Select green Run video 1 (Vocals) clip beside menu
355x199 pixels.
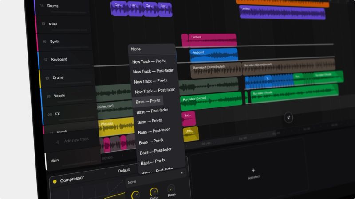coord(211,101)
